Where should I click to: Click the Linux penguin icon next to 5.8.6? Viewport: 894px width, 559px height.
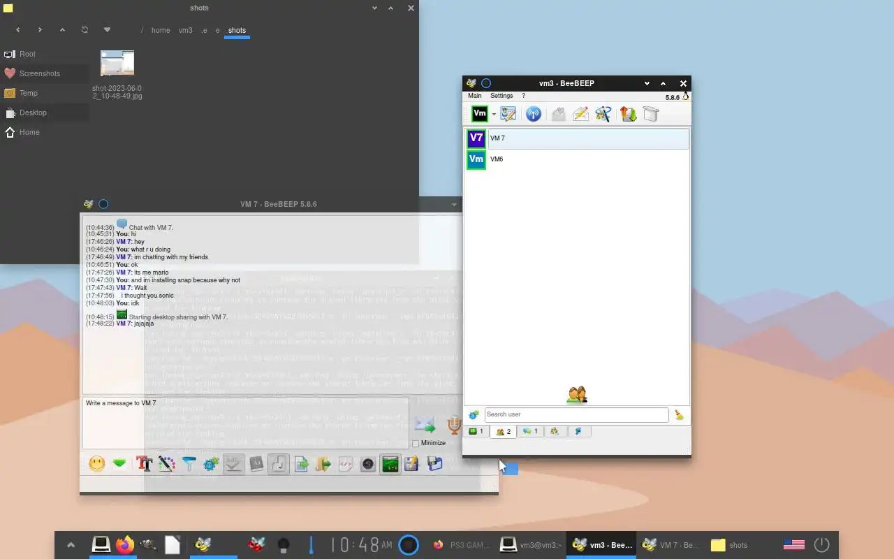[686, 96]
